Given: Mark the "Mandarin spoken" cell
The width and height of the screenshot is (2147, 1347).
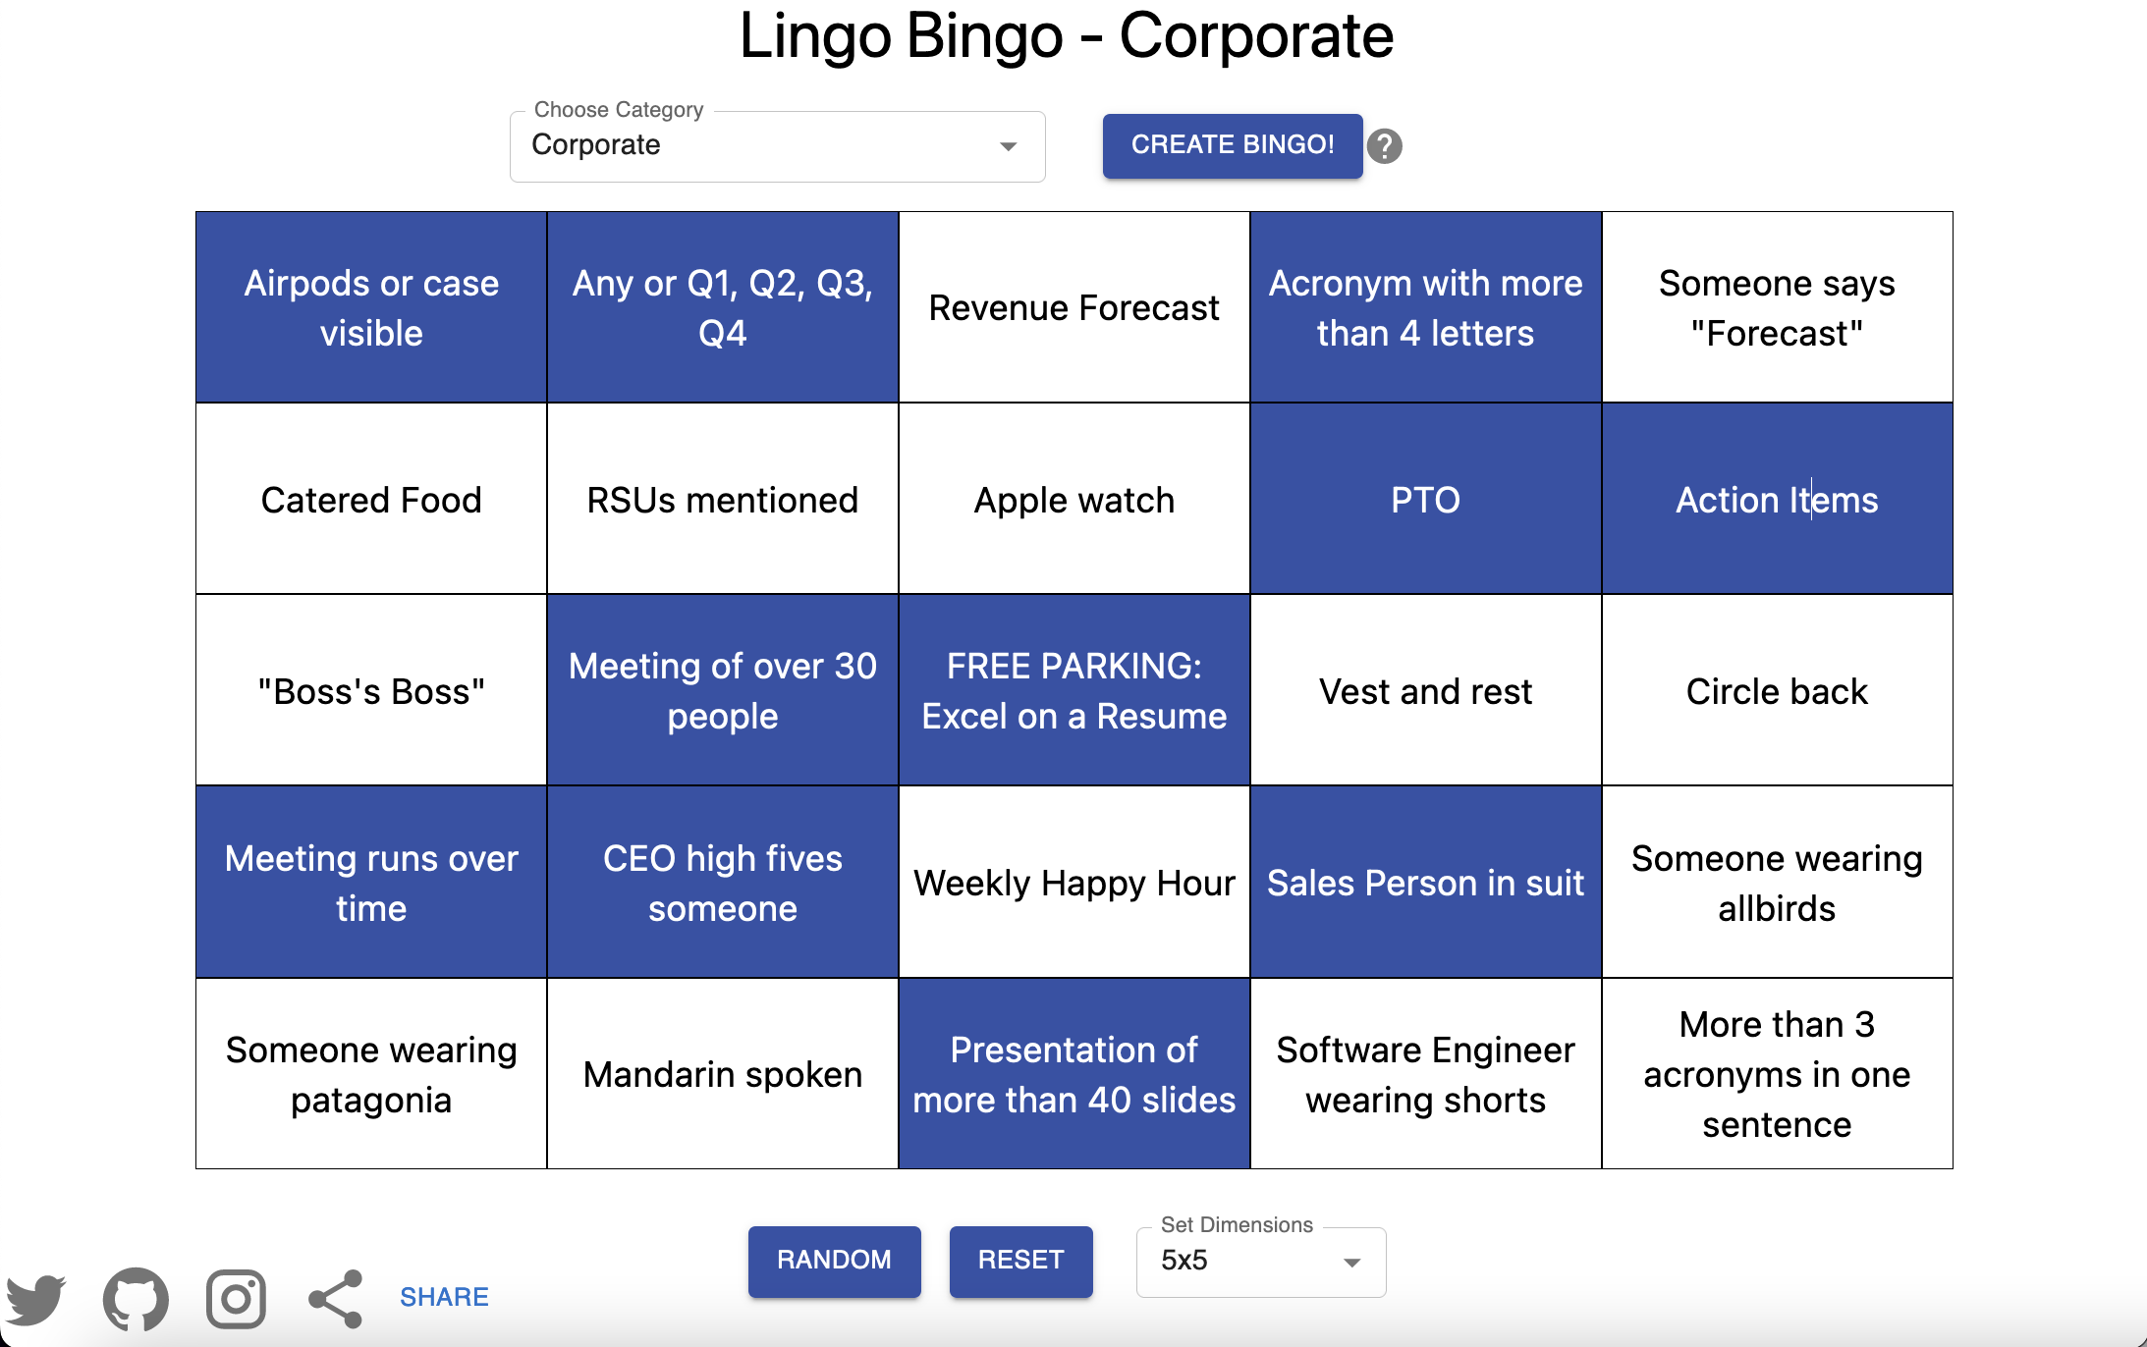Looking at the screenshot, I should pyautogui.click(x=723, y=1073).
